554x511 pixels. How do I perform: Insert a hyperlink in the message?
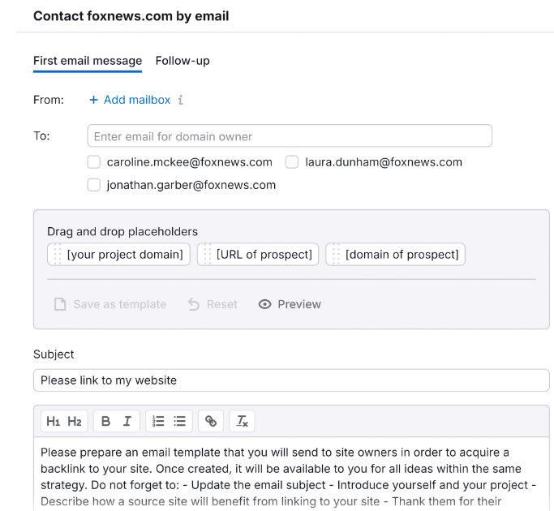211,421
